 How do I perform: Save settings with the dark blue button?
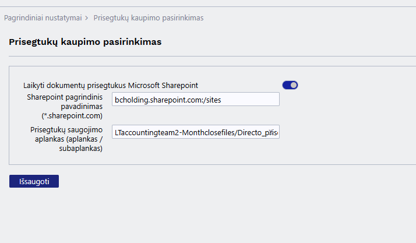34,181
